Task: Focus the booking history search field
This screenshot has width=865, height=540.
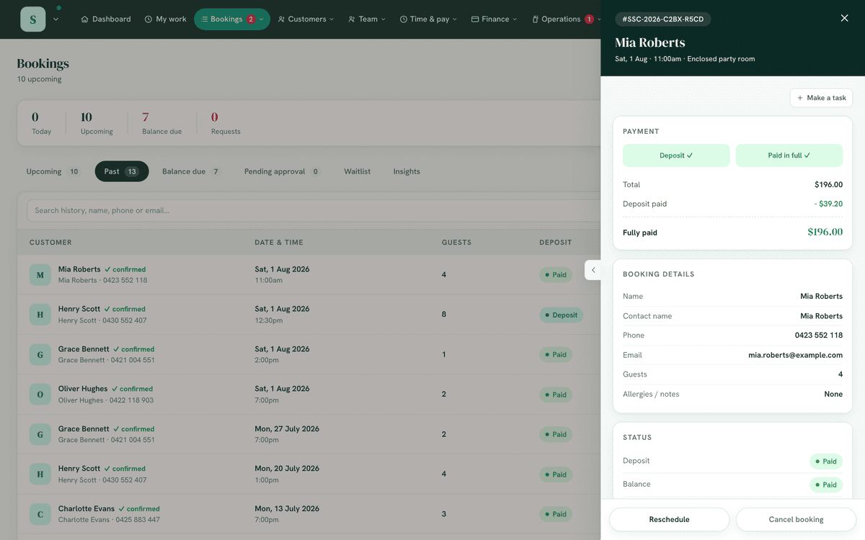Action: point(314,210)
